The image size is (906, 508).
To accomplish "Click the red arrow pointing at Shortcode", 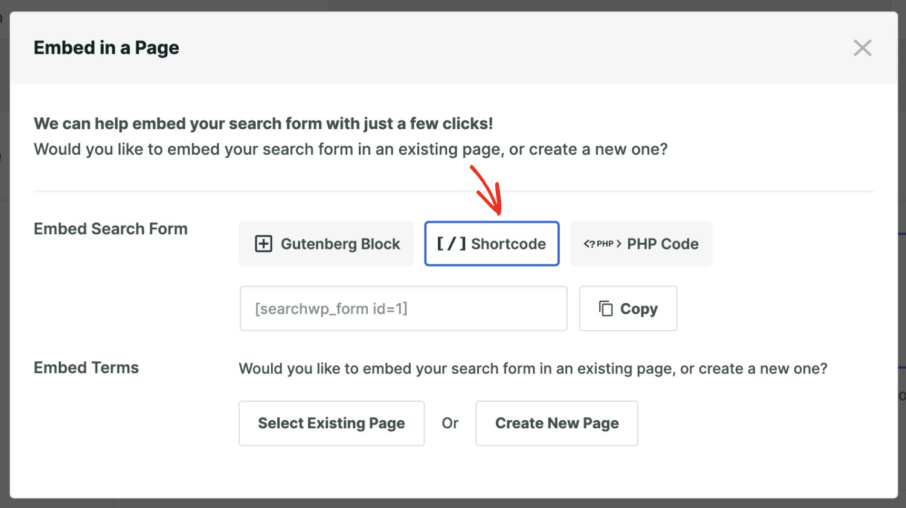I will (487, 190).
